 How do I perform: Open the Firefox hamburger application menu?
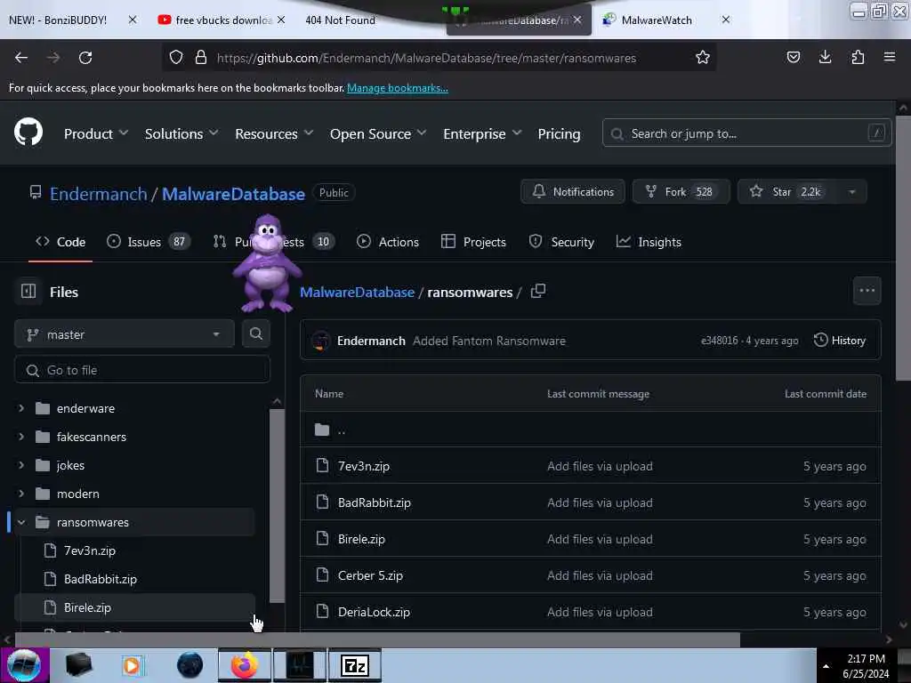(889, 57)
